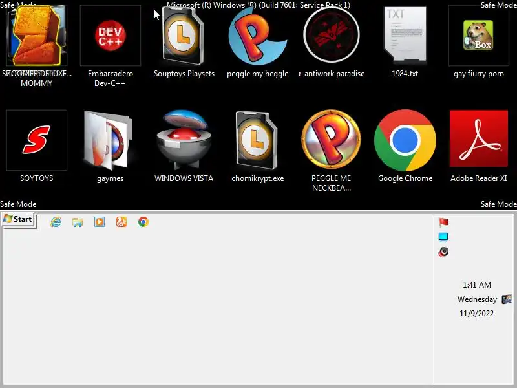Click the Start button
Viewport: 517px width, 388px height.
(x=19, y=219)
